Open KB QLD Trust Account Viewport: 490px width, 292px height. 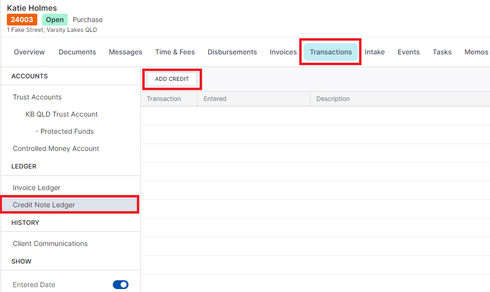[62, 114]
